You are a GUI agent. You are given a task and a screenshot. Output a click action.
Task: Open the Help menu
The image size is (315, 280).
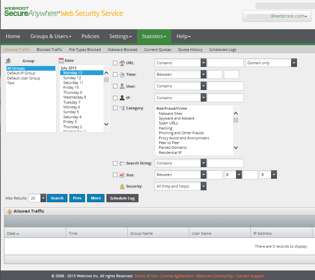tap(183, 36)
